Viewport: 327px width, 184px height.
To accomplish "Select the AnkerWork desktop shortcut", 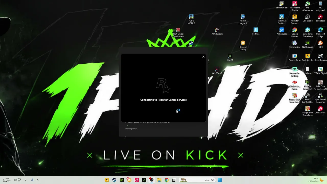I will 282,31.
